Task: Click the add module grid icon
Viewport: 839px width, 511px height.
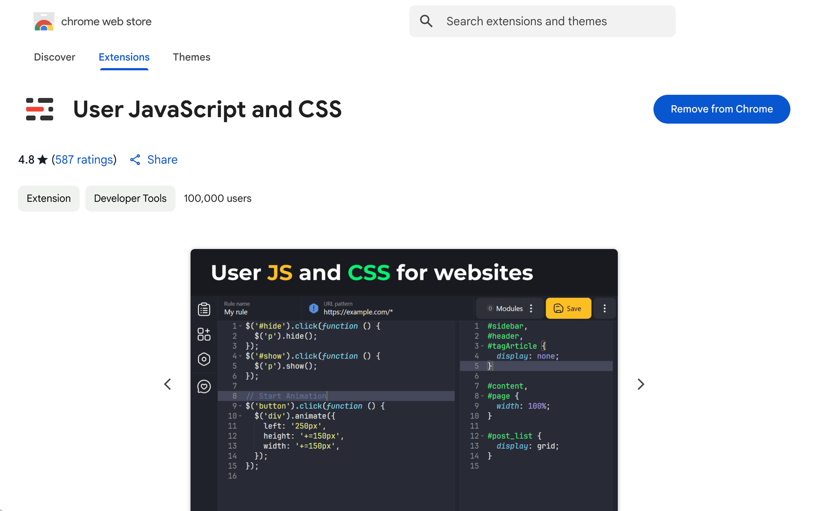Action: [x=204, y=334]
